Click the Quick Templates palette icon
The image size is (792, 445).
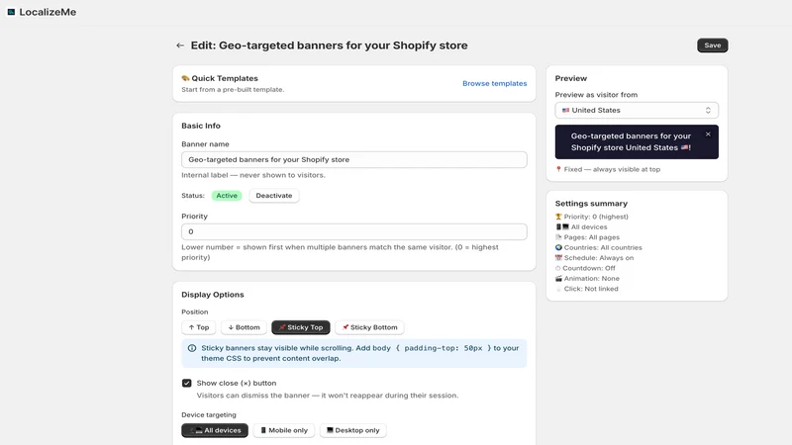pyautogui.click(x=185, y=78)
